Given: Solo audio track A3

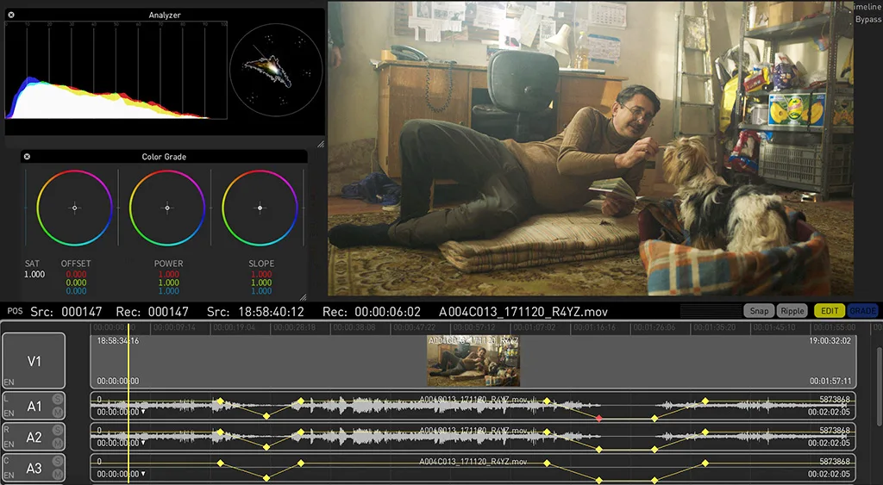Looking at the screenshot, I should coord(58,461).
